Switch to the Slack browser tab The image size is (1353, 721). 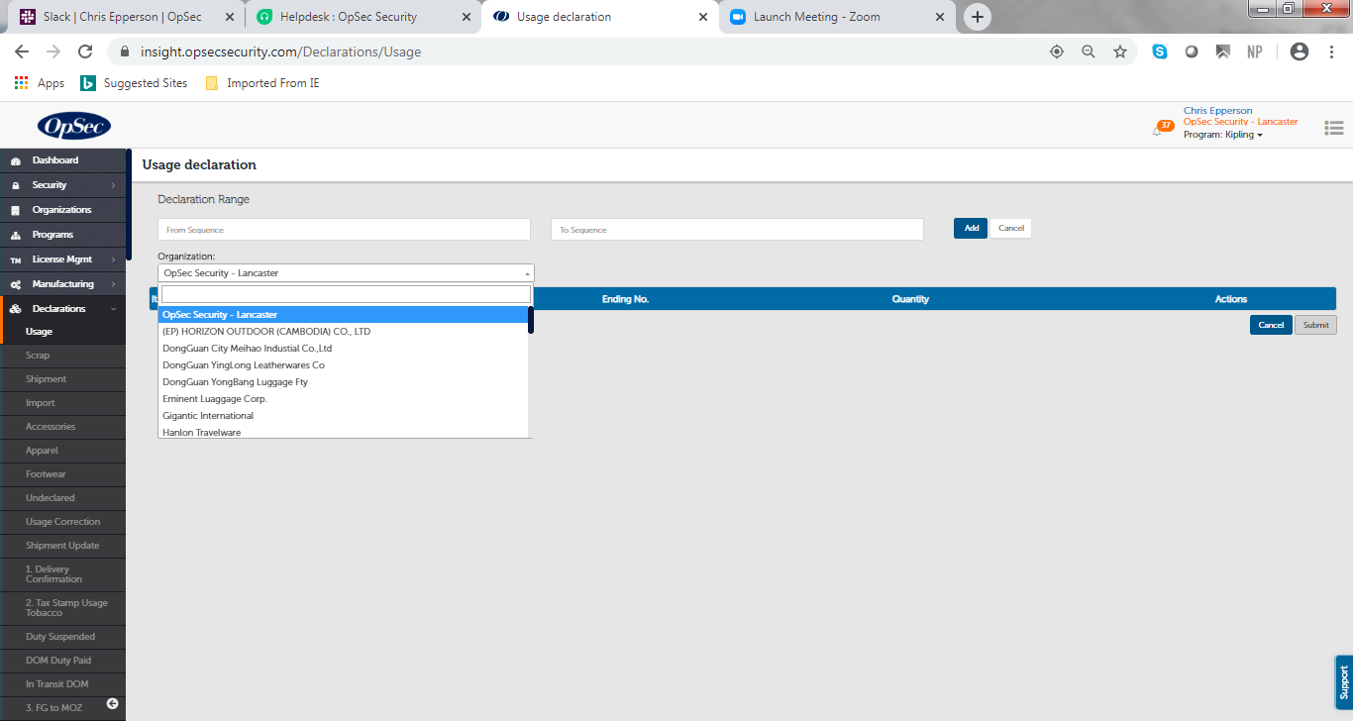124,17
